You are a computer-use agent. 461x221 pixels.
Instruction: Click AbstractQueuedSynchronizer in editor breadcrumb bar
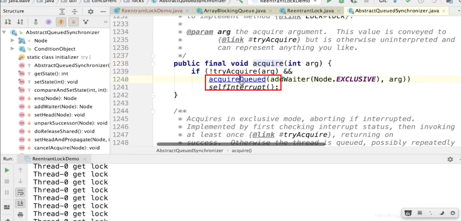190,150
